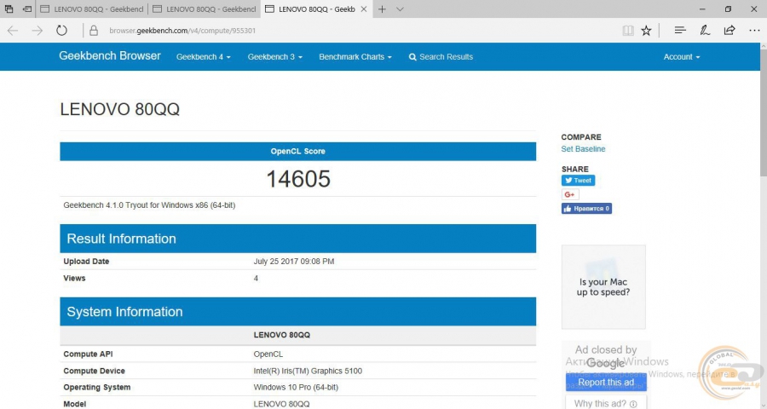The height and width of the screenshot is (409, 767).
Task: Click the Google Plus share button
Action: click(570, 194)
